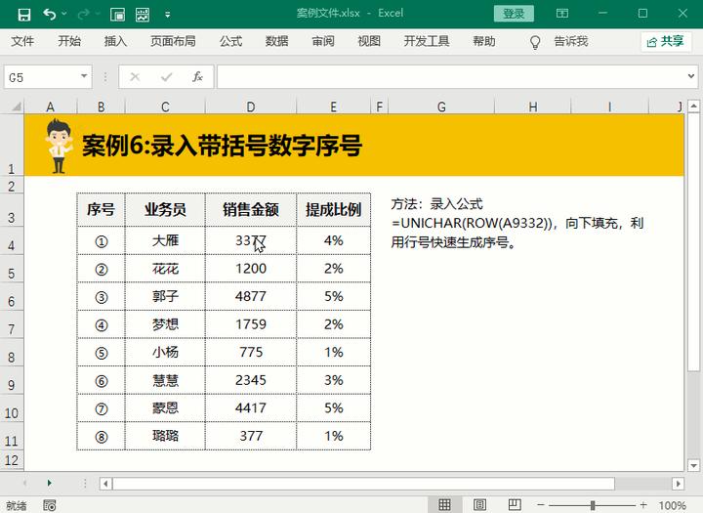
Task: Click the 方法 formula instruction text
Action: pos(517,224)
